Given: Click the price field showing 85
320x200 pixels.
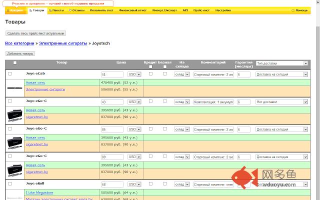Looking at the screenshot, I should (x=112, y=129).
